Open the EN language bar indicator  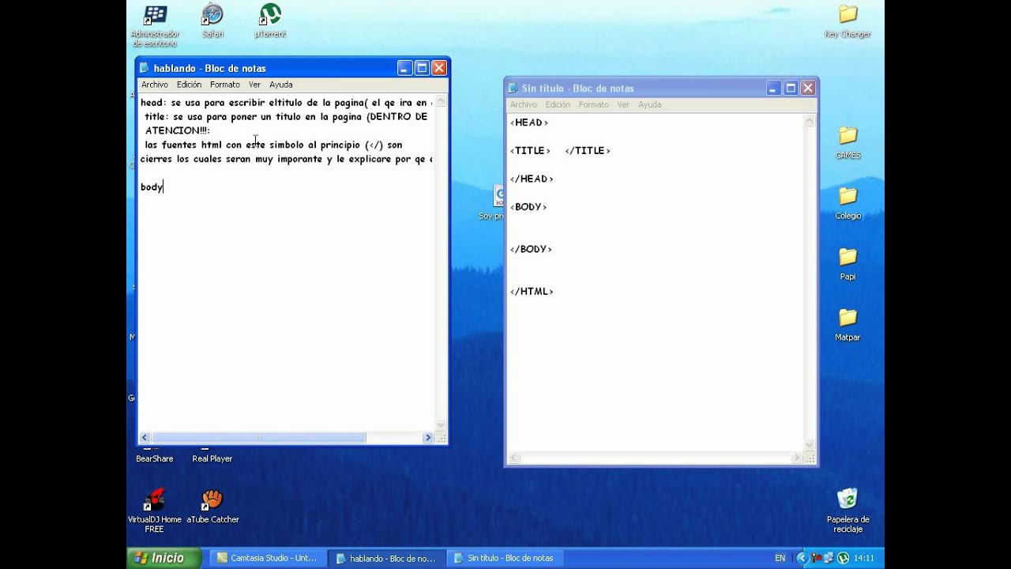point(780,558)
